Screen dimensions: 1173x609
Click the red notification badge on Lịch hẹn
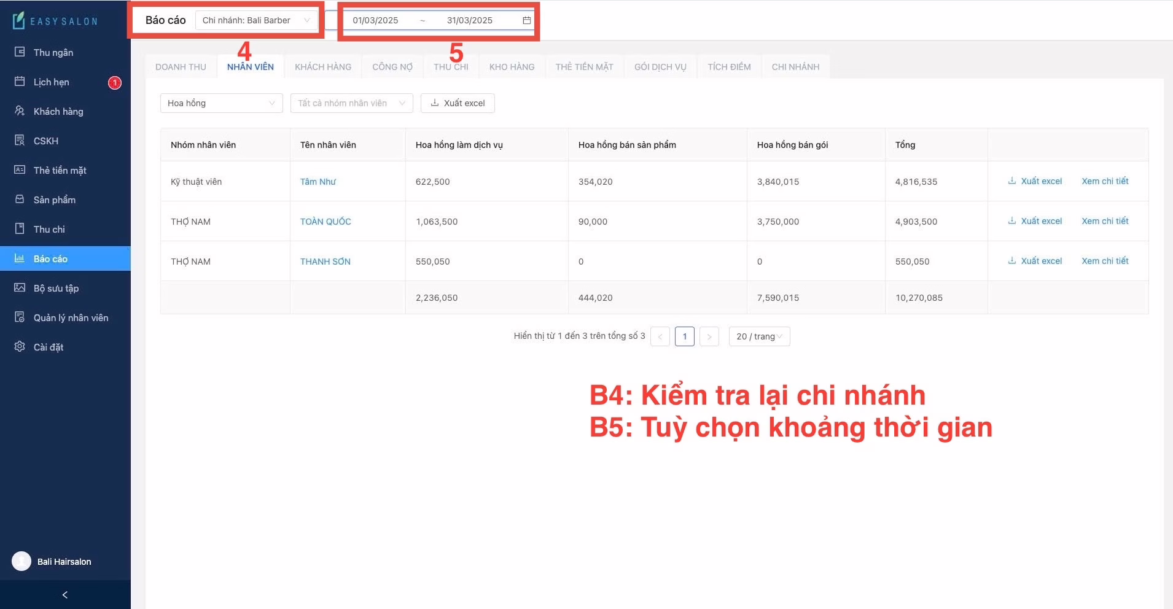pyautogui.click(x=115, y=82)
